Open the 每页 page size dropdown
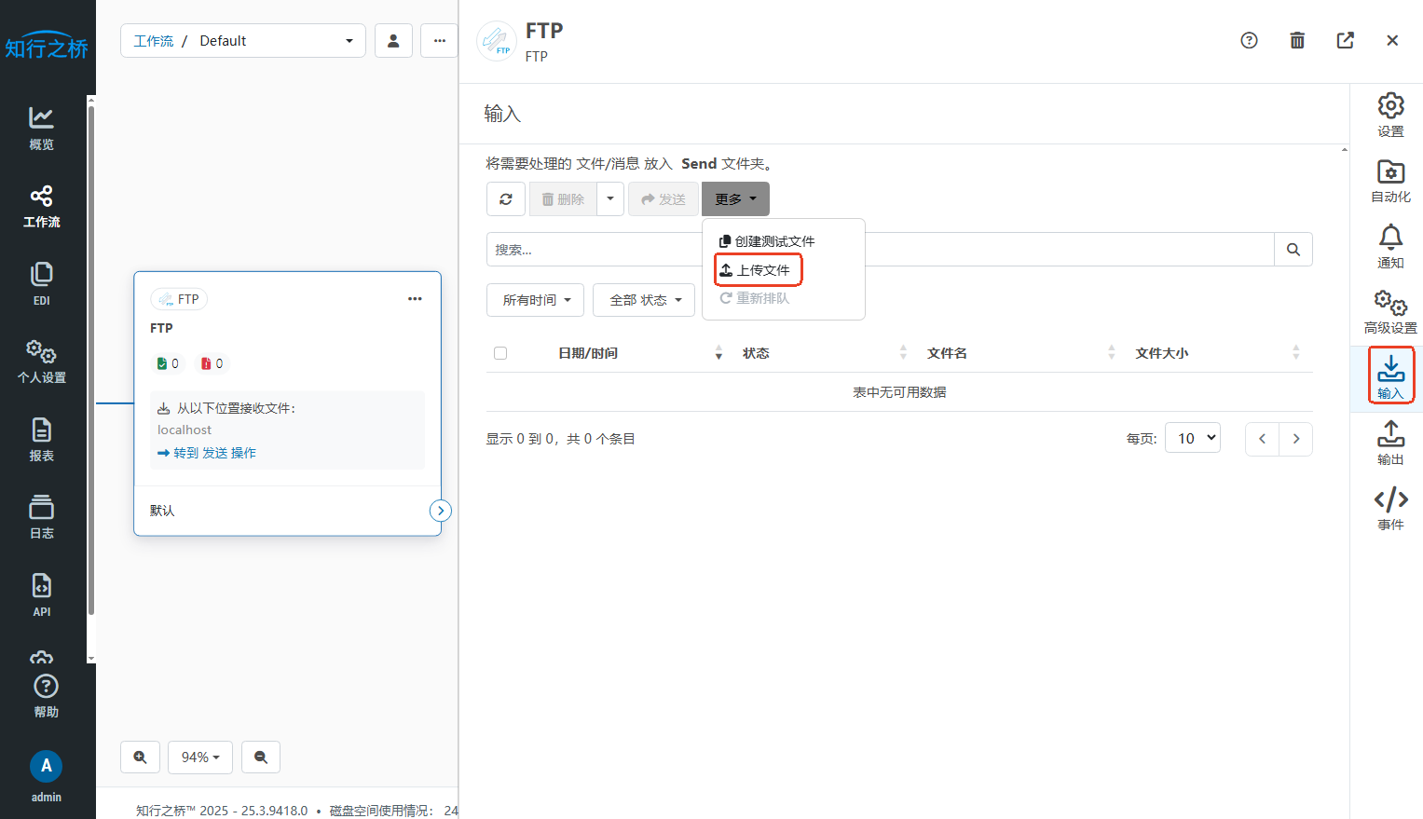1423x819 pixels. pos(1192,438)
